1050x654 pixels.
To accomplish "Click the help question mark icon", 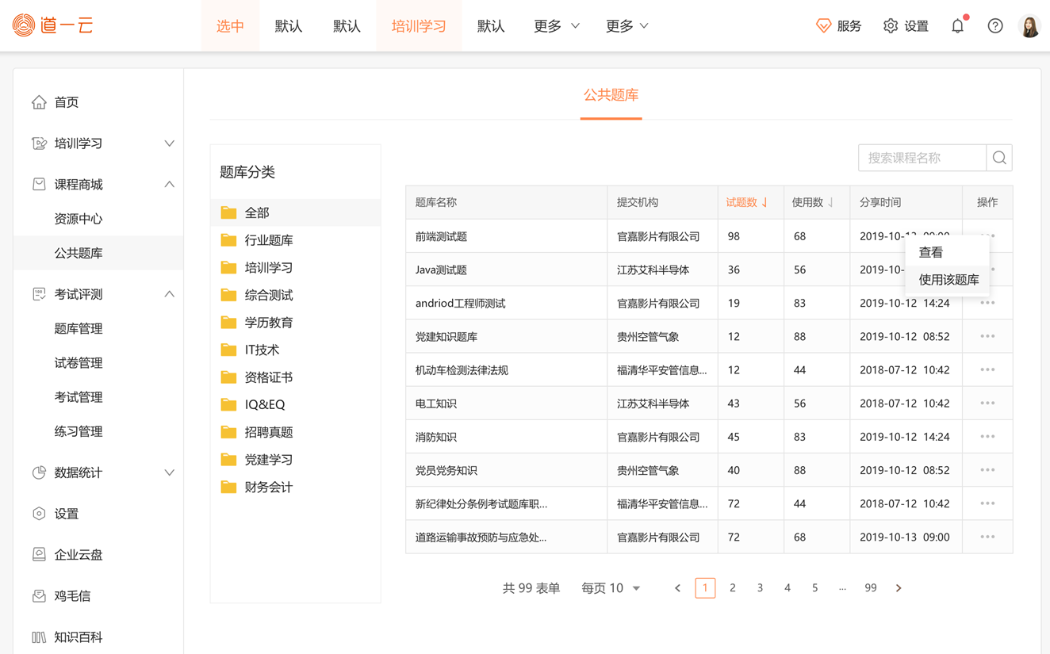I will click(x=995, y=26).
